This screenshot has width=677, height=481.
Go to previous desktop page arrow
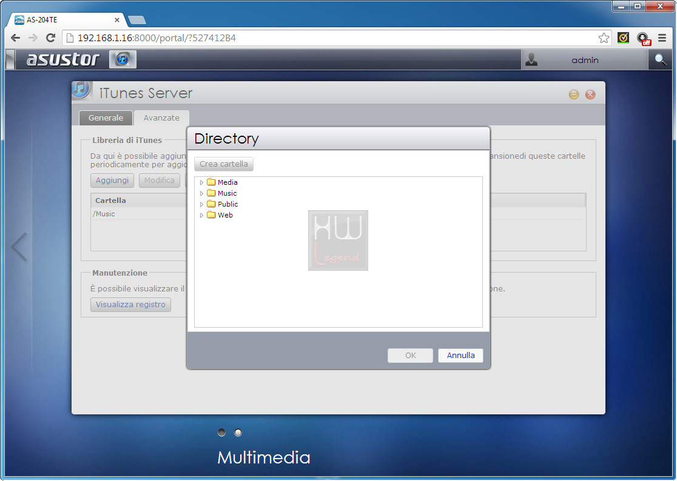tap(19, 247)
